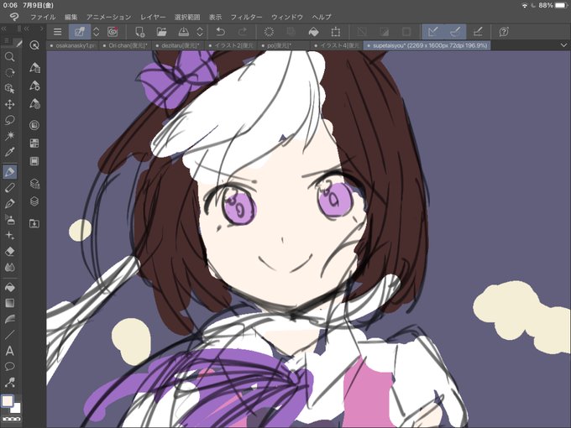This screenshot has width=571, height=428.
Task: Toggle the highlighted edit mode button
Action: (x=80, y=32)
